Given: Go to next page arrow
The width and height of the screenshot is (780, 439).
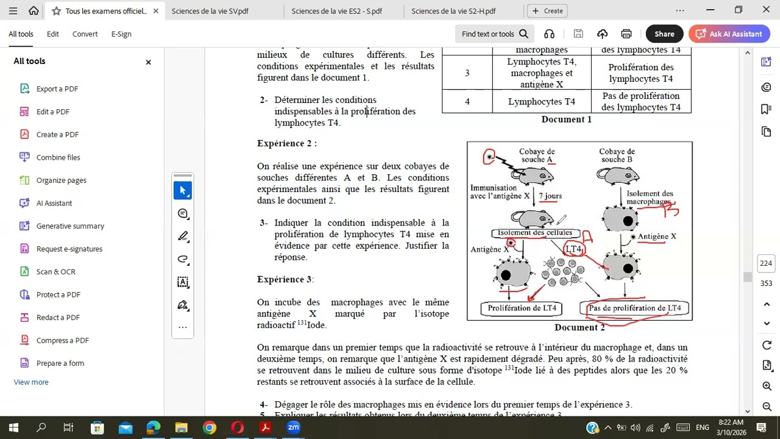Looking at the screenshot, I should point(767,324).
